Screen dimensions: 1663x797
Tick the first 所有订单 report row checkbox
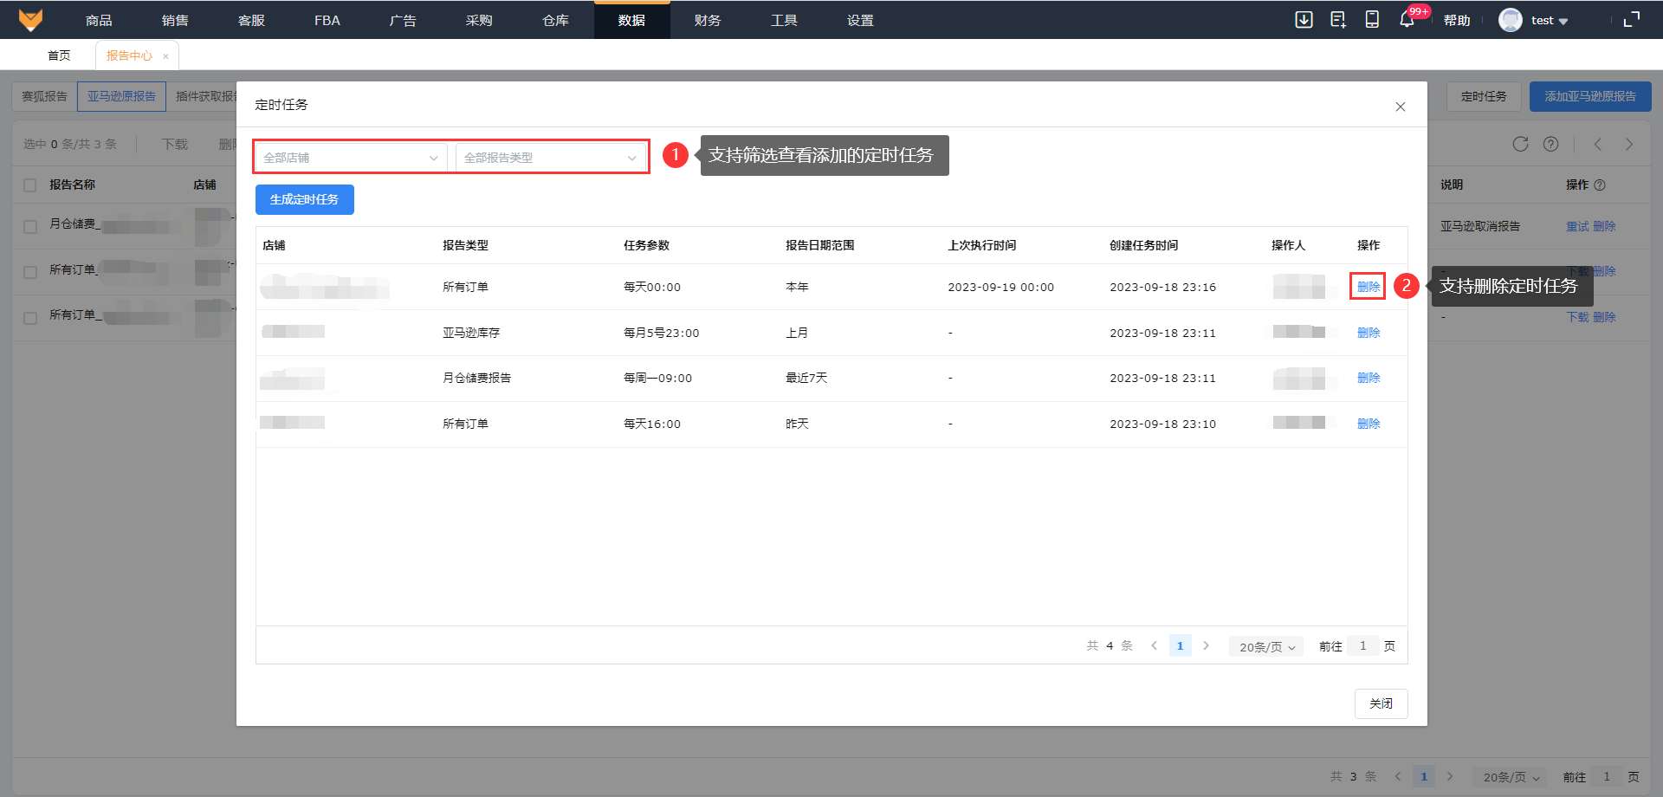point(30,272)
